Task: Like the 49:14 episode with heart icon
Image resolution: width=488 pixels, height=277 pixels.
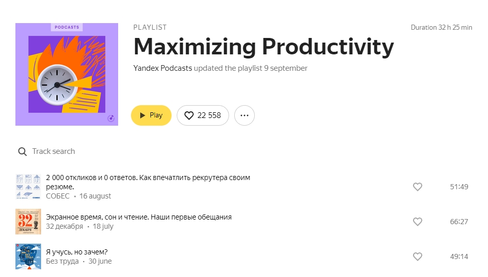Action: click(x=417, y=256)
